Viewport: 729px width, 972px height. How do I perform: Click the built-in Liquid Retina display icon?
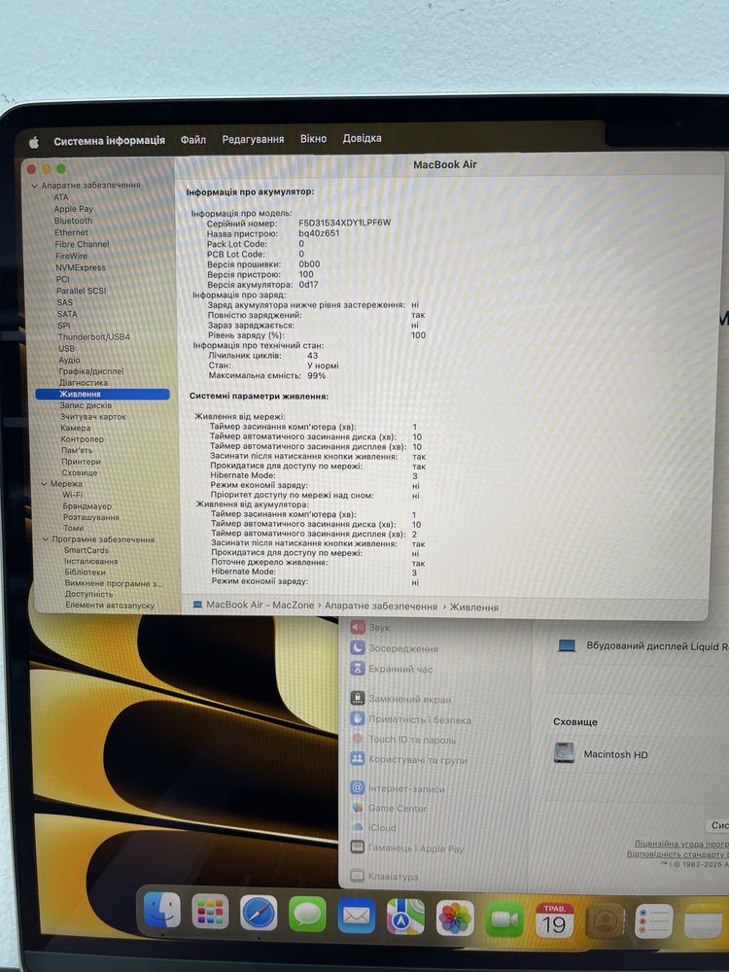point(567,646)
